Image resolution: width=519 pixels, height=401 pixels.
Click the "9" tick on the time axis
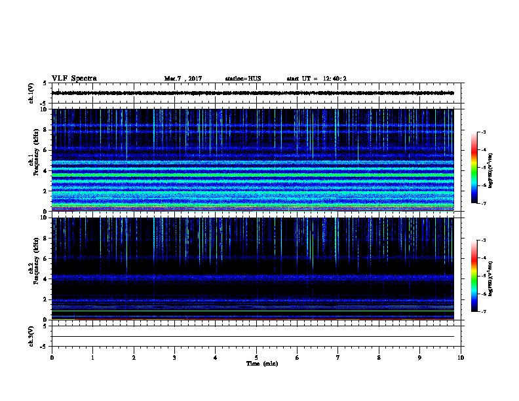[x=419, y=357]
